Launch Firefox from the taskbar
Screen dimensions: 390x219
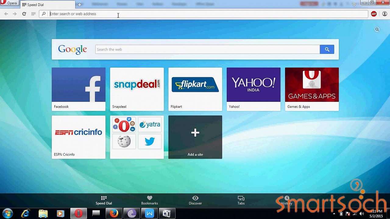[x=114, y=214]
